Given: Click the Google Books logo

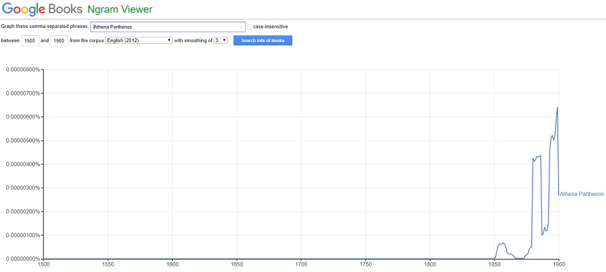Looking at the screenshot, I should 42,9.
